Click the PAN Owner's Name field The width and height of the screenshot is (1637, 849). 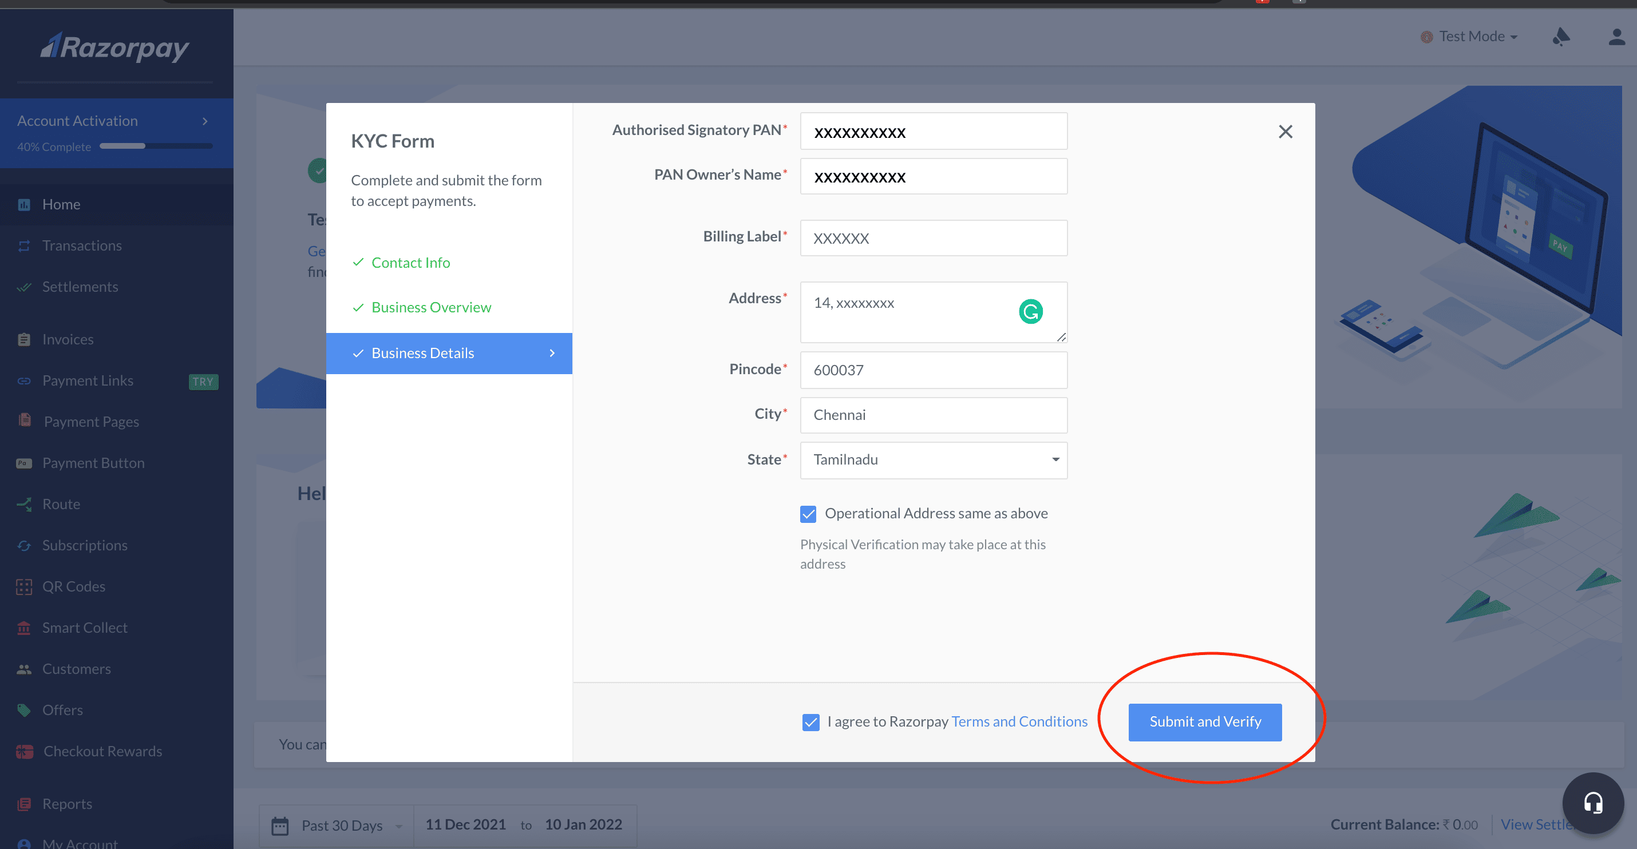(933, 176)
